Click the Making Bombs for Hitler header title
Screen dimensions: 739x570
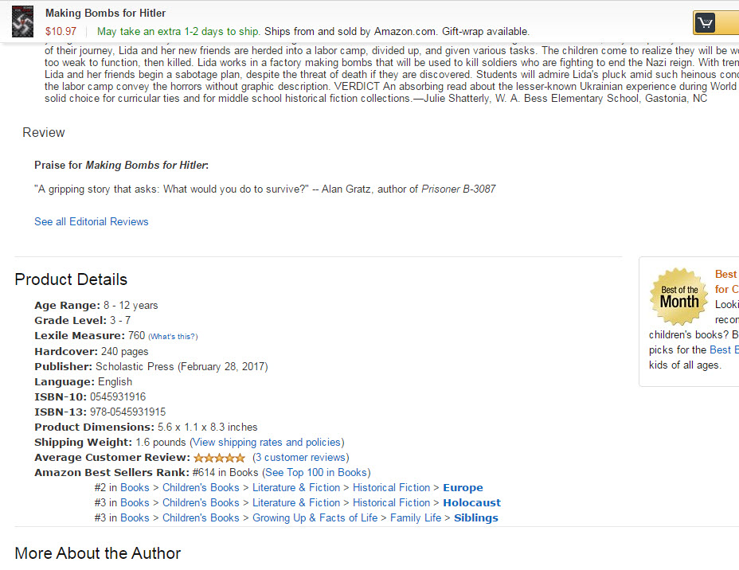106,14
